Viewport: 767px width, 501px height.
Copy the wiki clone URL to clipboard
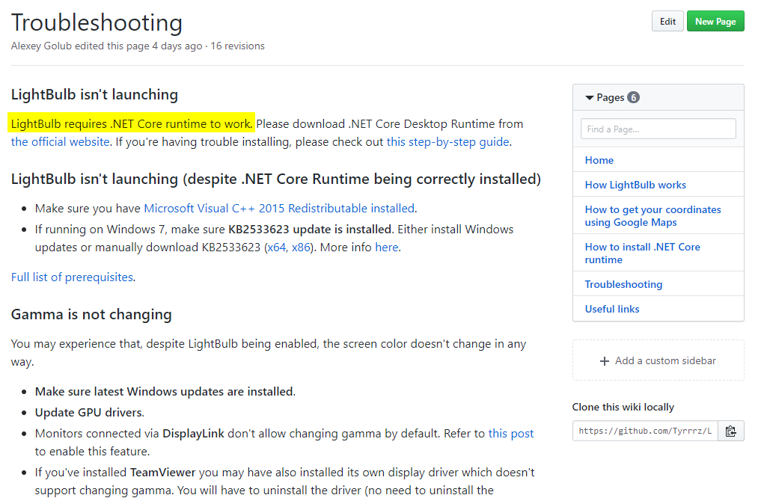tap(731, 431)
